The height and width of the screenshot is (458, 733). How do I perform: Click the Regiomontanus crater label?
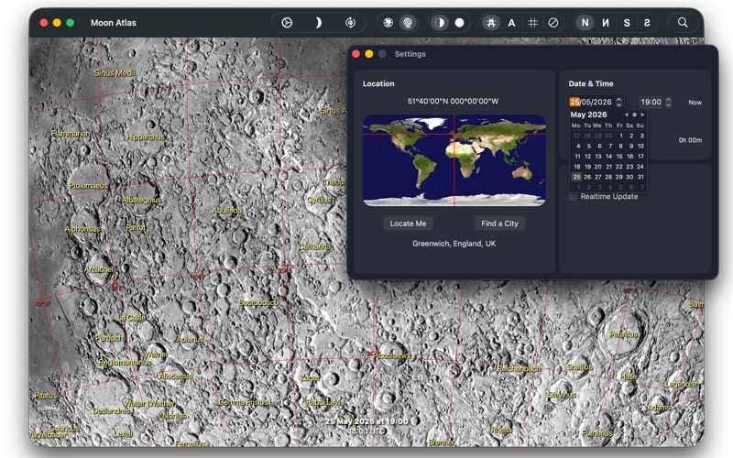[125, 362]
